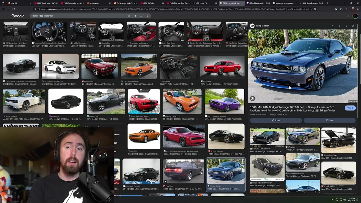
Task: Go back using the browser back arrow
Action: coord(3,9)
